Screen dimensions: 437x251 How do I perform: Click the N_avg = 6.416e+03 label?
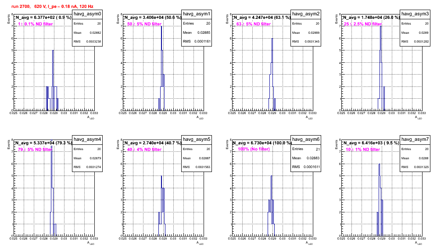point(371,143)
